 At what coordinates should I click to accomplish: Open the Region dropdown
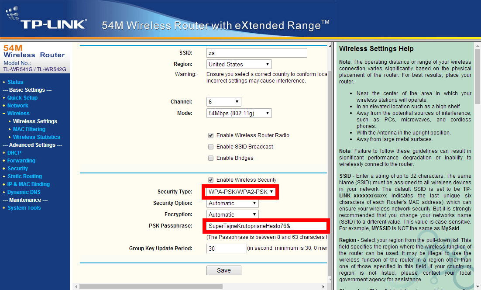point(239,64)
